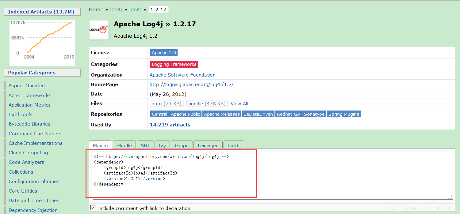Browse Bytecode Libraries category
Viewport: 460px width, 214px height.
click(x=29, y=124)
